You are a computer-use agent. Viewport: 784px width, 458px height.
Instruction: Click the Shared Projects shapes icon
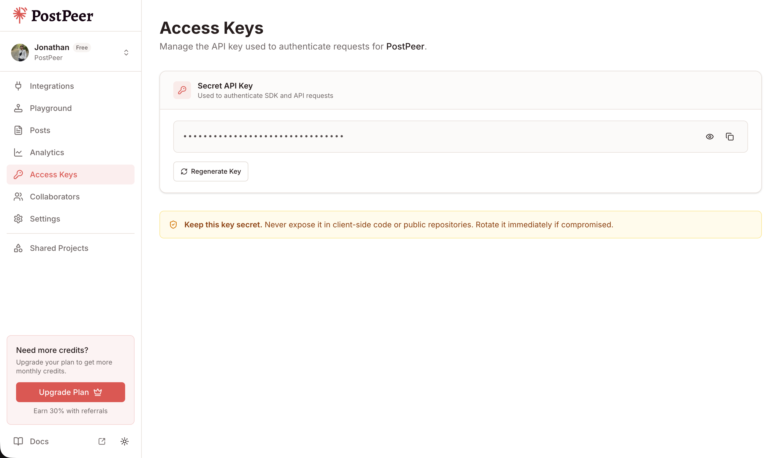coord(18,248)
